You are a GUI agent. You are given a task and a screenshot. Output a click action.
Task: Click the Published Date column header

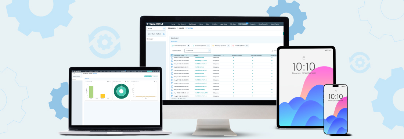click(179, 55)
